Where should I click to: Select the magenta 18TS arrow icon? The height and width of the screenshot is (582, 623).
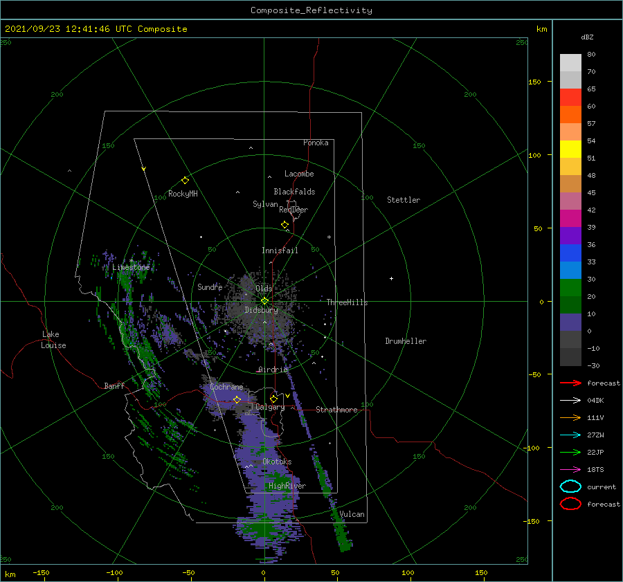[x=570, y=470]
